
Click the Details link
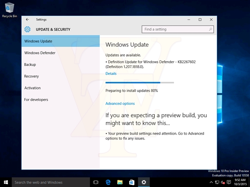[x=111, y=74]
